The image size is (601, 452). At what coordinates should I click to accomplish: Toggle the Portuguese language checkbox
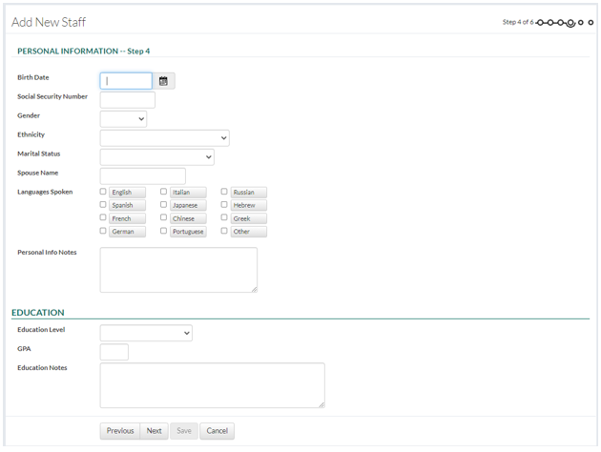tap(163, 231)
